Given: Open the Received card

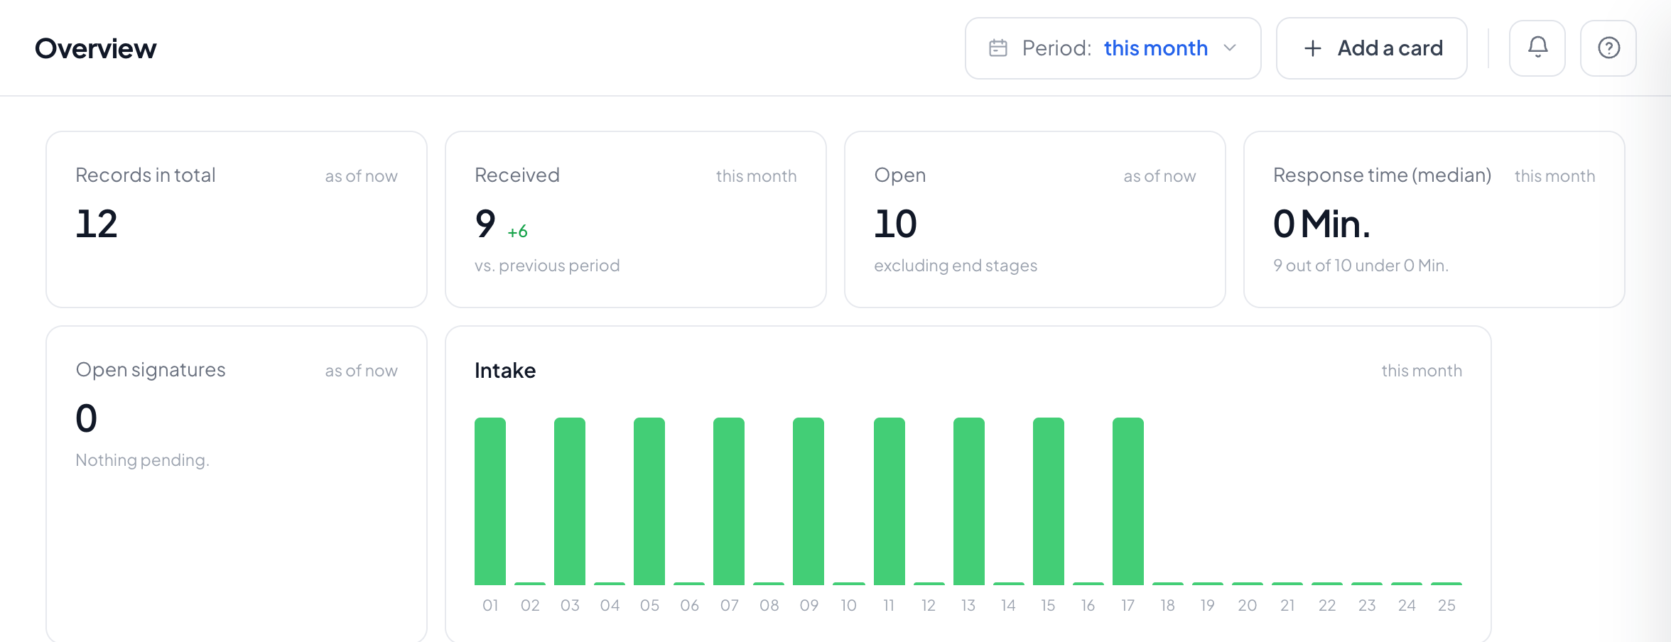Looking at the screenshot, I should (636, 219).
